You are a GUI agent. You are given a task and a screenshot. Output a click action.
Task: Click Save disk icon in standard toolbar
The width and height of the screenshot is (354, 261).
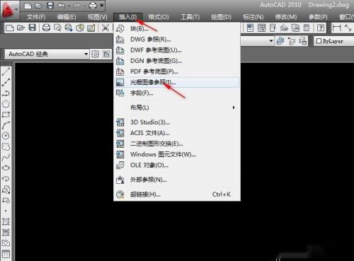click(x=32, y=28)
